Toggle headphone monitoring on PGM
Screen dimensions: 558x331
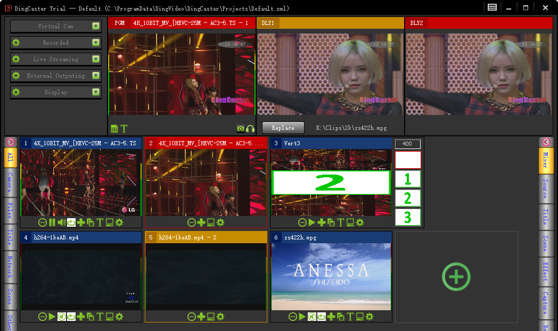(x=250, y=129)
